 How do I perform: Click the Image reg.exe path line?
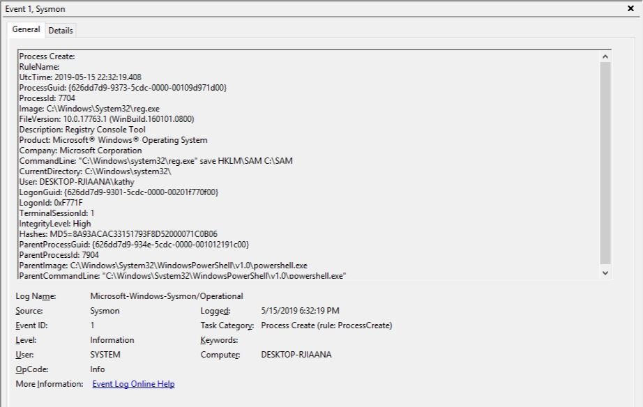(91, 109)
